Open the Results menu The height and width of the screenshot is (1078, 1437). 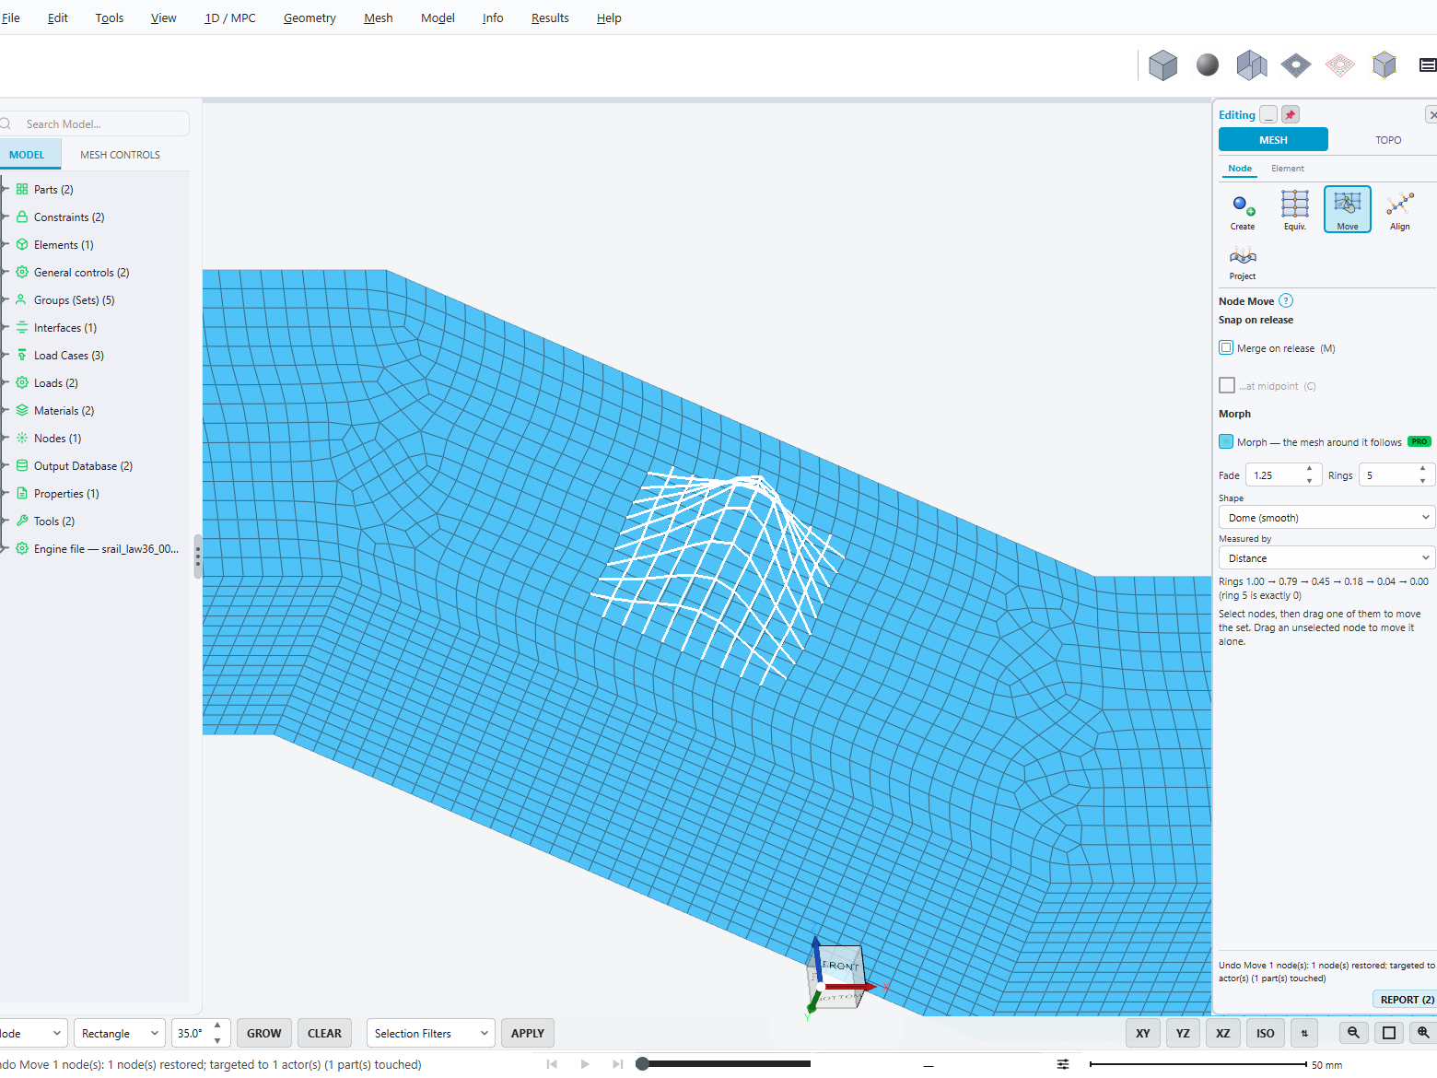(x=550, y=18)
